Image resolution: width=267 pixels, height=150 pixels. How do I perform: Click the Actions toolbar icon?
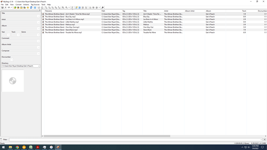pos(63,7)
